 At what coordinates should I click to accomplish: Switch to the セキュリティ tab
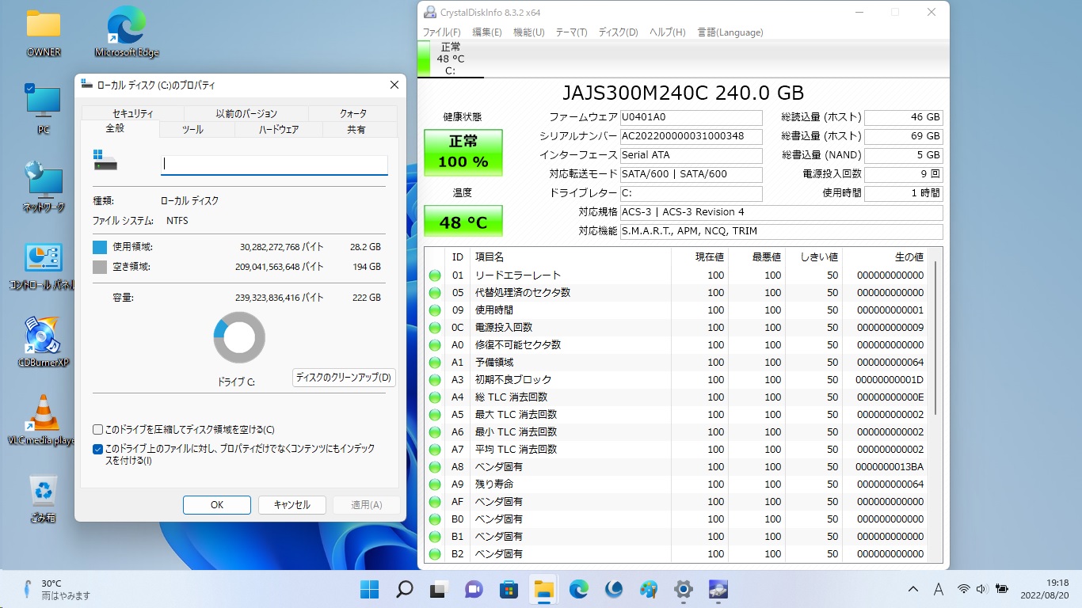pos(132,113)
